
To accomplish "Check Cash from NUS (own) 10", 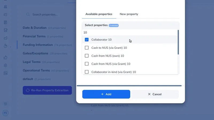I will pyautogui.click(x=87, y=56).
